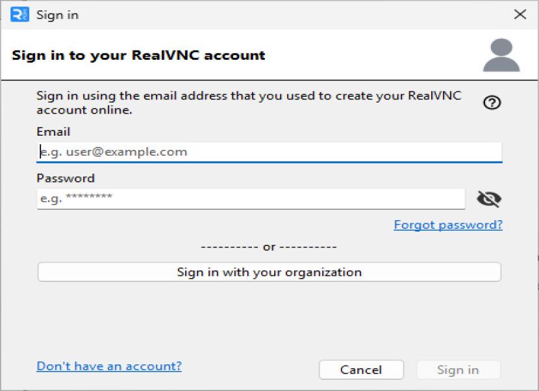Click the 'Sign in to your RealVNC account' heading
The image size is (539, 391).
pyautogui.click(x=138, y=55)
